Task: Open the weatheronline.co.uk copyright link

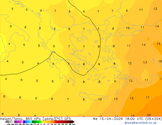Action: [141, 123]
